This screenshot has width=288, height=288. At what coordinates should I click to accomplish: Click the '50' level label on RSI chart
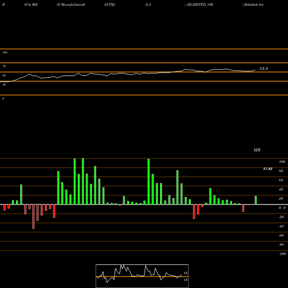[4, 75]
